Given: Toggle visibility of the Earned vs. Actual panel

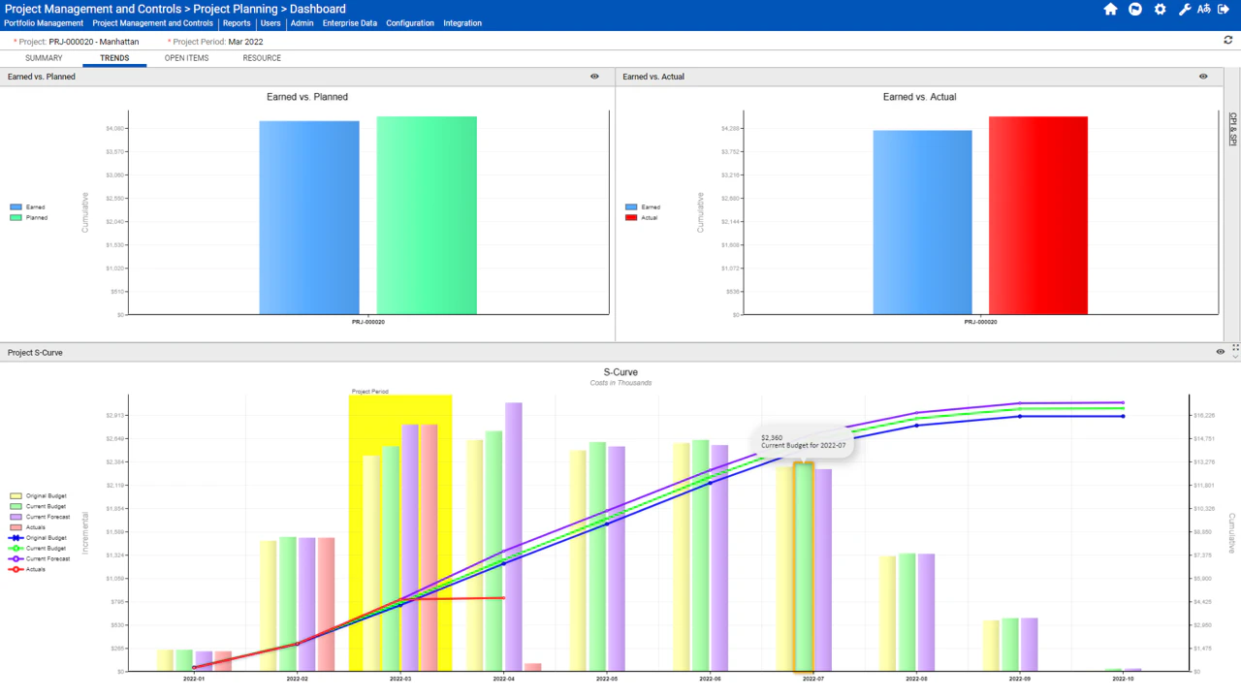Looking at the screenshot, I should tap(1203, 77).
